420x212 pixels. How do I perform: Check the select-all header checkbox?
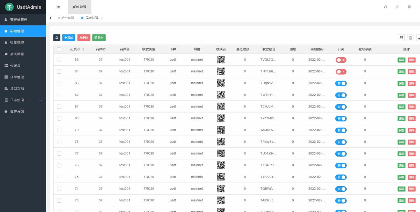(59, 49)
